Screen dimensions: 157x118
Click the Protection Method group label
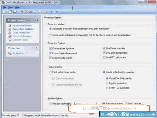56,24
